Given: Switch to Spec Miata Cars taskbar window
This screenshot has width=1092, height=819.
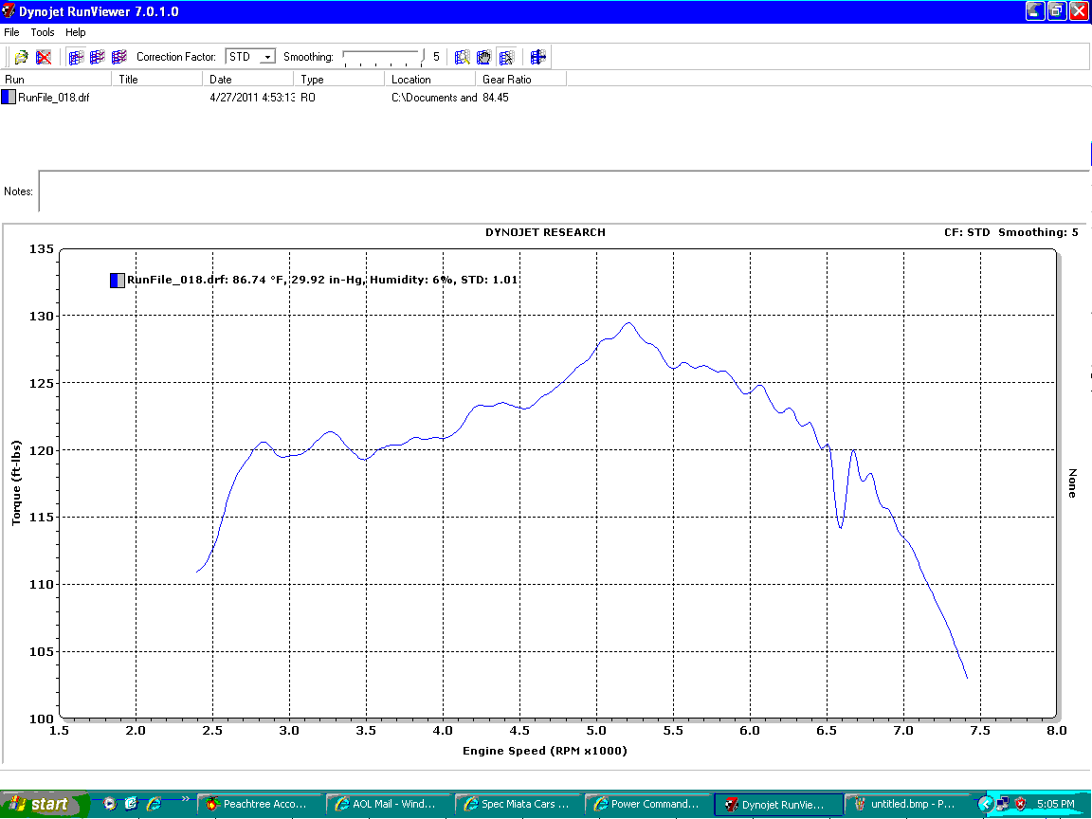Looking at the screenshot, I should 519,804.
